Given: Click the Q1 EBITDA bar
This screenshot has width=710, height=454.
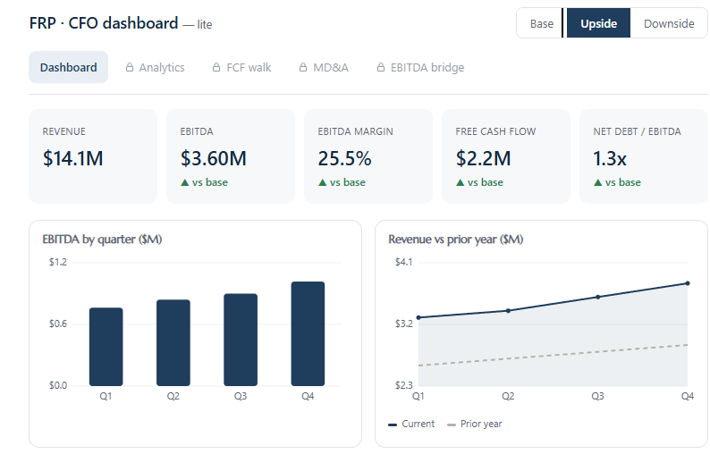Looking at the screenshot, I should (x=106, y=347).
